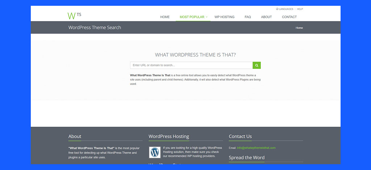371x170 pixels.
Task: Click the What WordPress Theme Is That heading
Action: (x=195, y=55)
